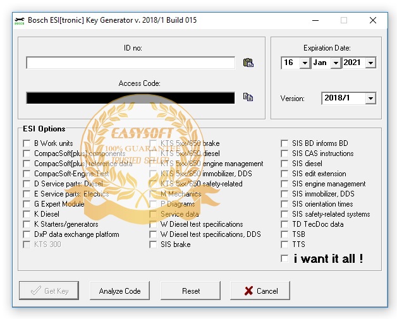
Task: Enable the SIS diesel option
Action: click(284, 164)
